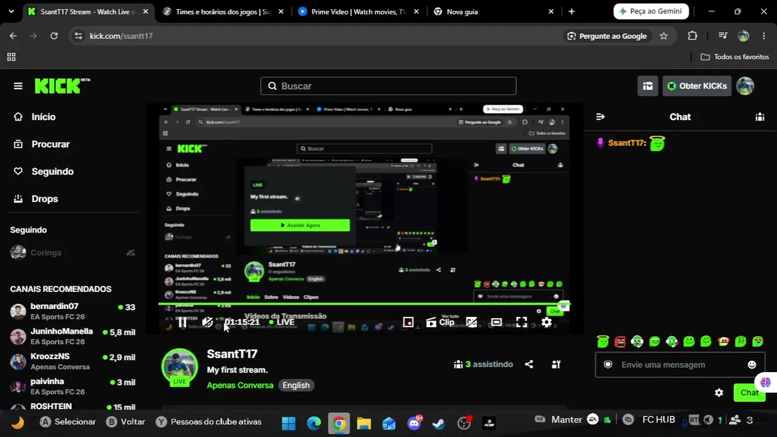Open Drops in the sidebar
Image resolution: width=777 pixels, height=437 pixels.
click(x=36, y=198)
